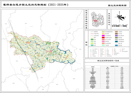Click the bottom total row of the table
Viewport: 131px width, 93px height.
coord(107,88)
